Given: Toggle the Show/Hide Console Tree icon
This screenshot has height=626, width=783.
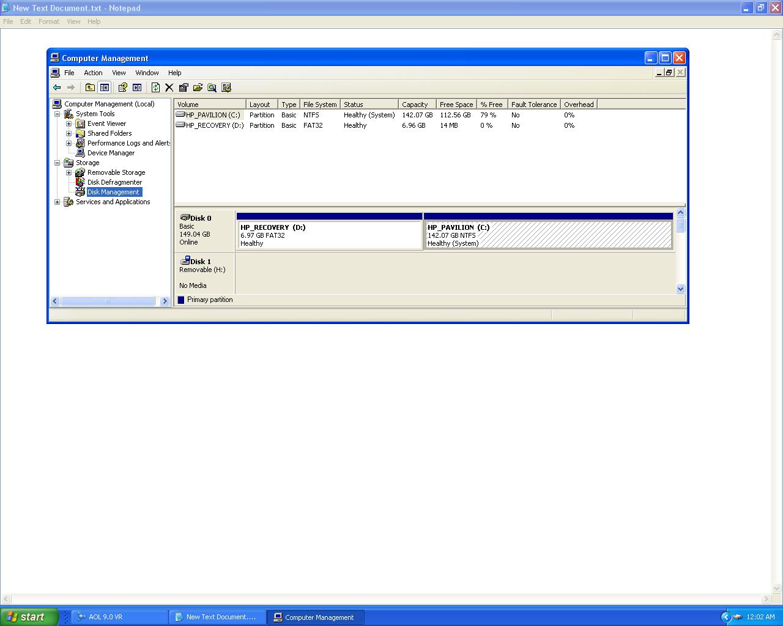Looking at the screenshot, I should (105, 87).
